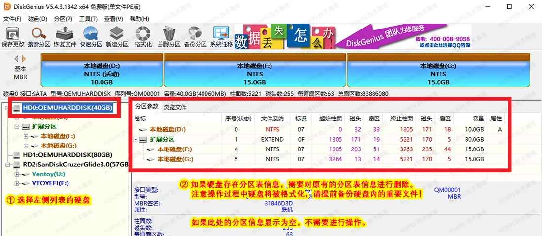Open the 帮助(H) menu

coord(139,19)
